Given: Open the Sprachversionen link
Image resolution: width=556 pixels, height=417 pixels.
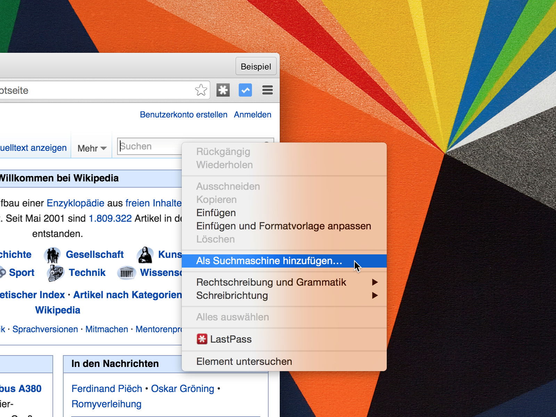Looking at the screenshot, I should point(45,329).
